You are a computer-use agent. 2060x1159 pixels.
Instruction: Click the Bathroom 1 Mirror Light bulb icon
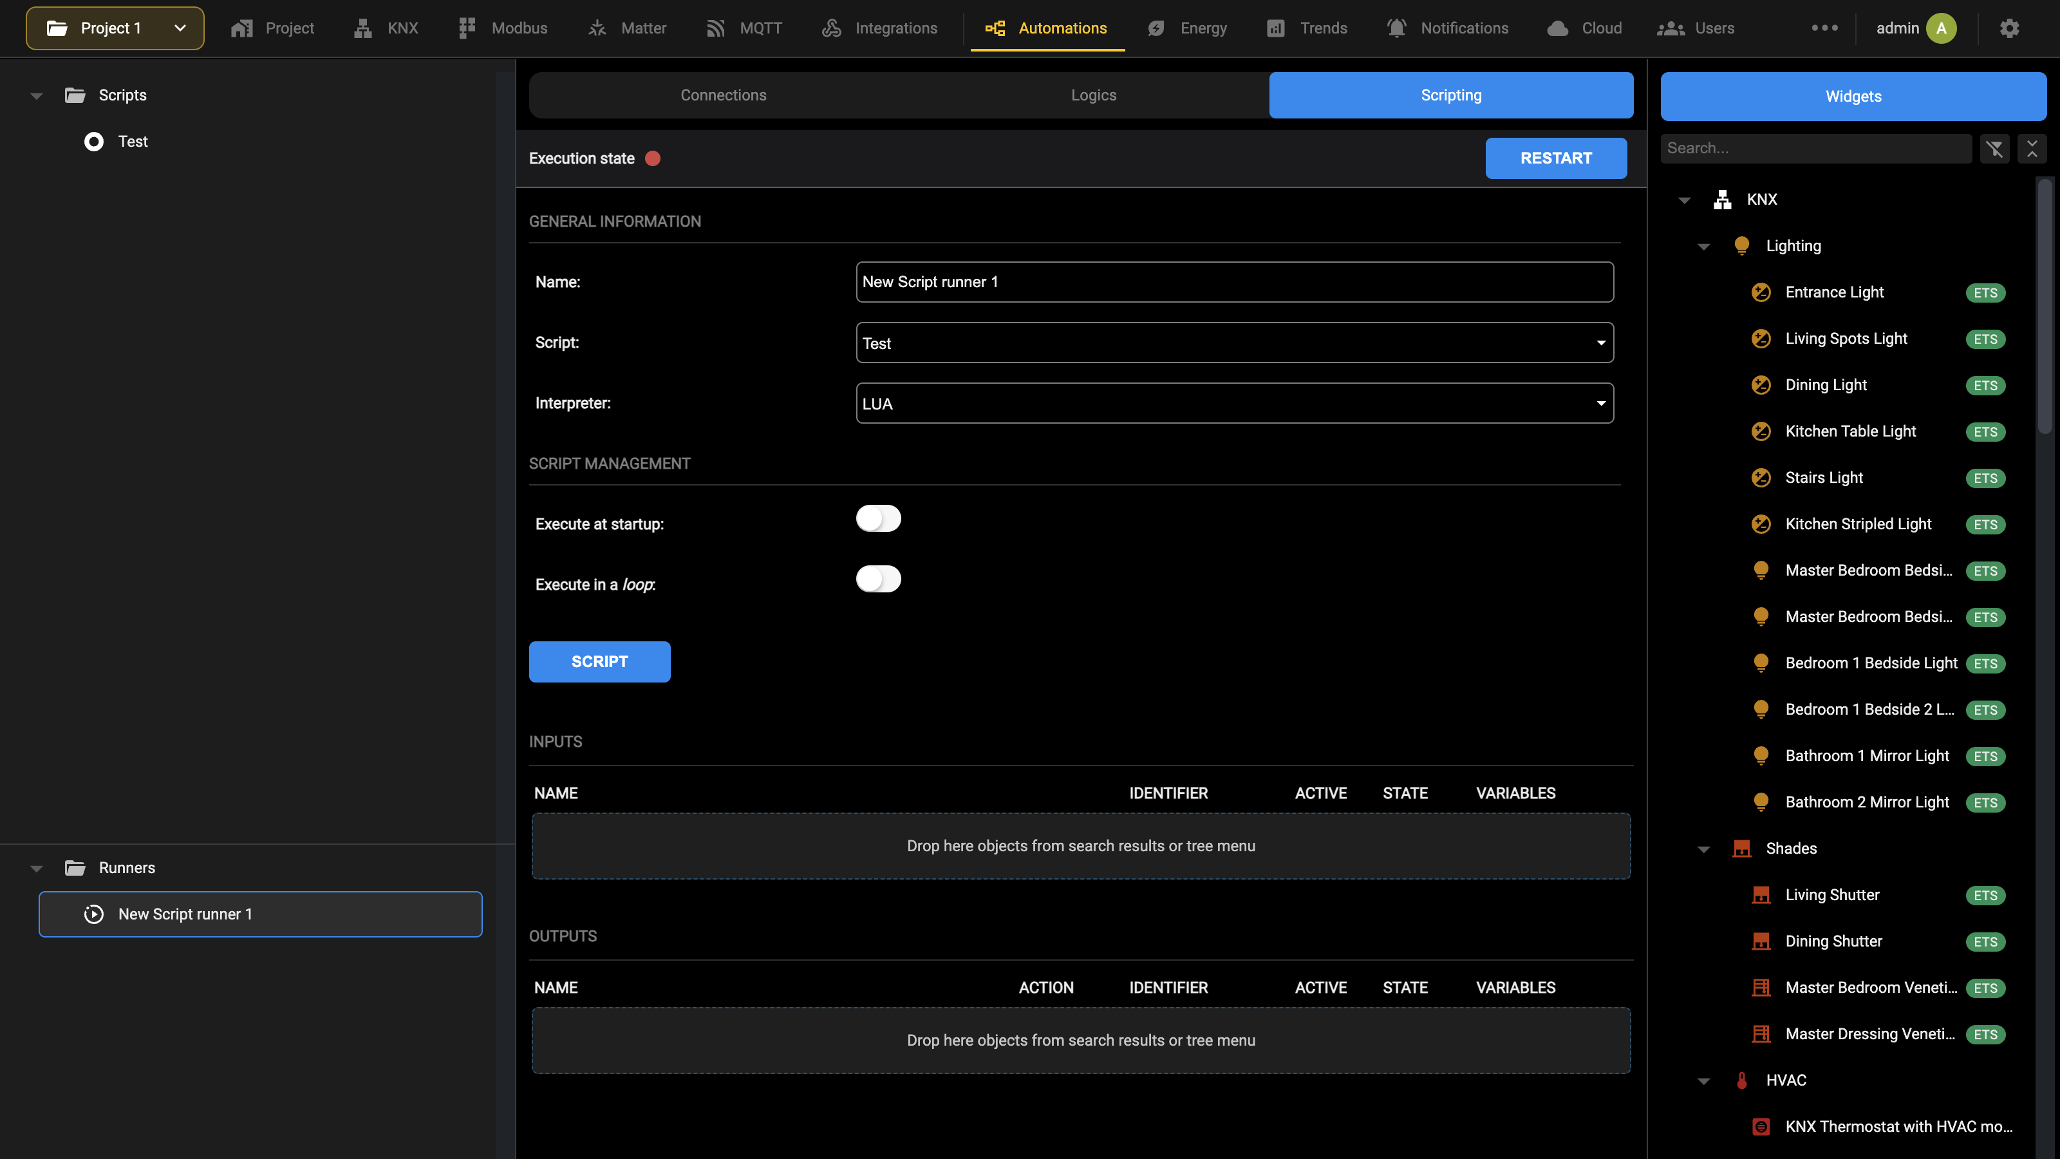pyautogui.click(x=1761, y=756)
